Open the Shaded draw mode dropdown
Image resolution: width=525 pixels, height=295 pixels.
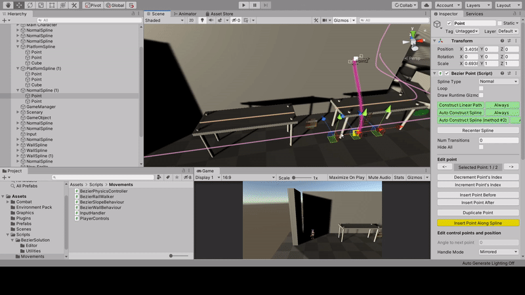pos(165,20)
